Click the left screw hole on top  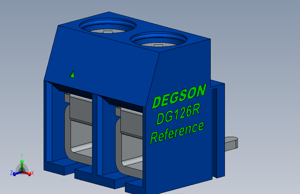[x=108, y=26]
